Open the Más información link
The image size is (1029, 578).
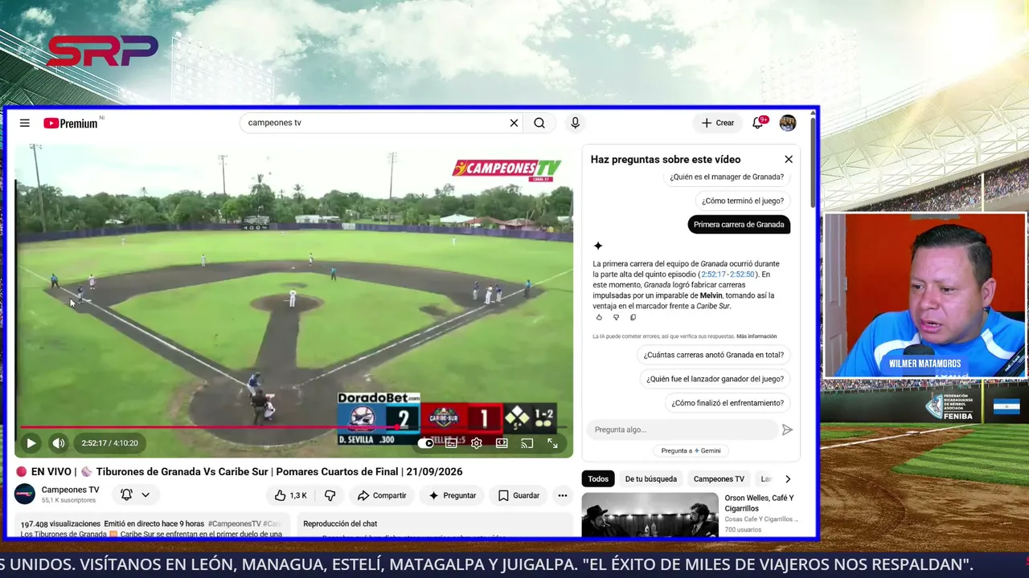[x=756, y=336]
